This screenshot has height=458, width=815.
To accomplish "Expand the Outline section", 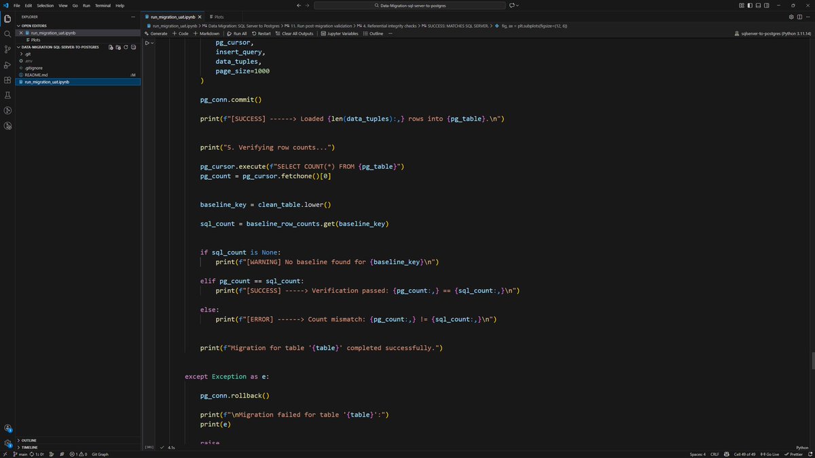I will point(29,440).
